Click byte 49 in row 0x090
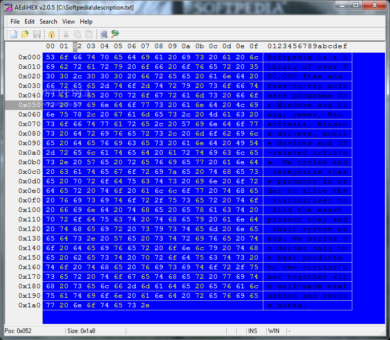390x340 pixels. tap(240, 143)
